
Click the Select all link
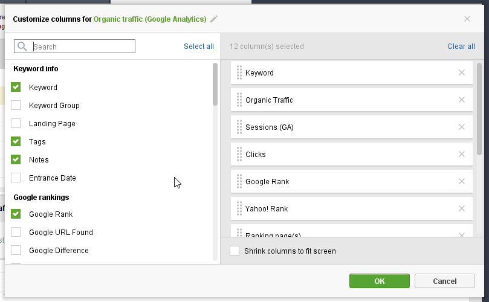(198, 47)
